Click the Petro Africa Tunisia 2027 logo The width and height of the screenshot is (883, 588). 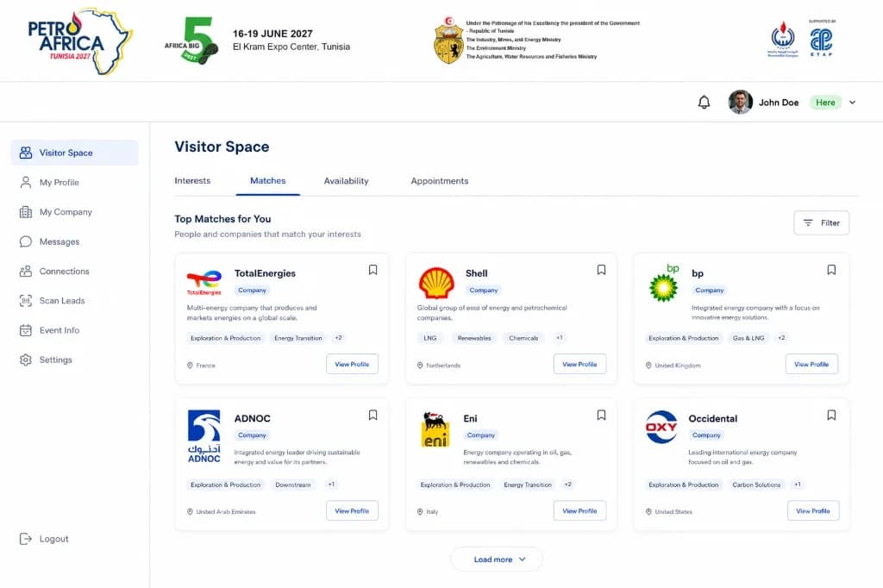(x=80, y=41)
